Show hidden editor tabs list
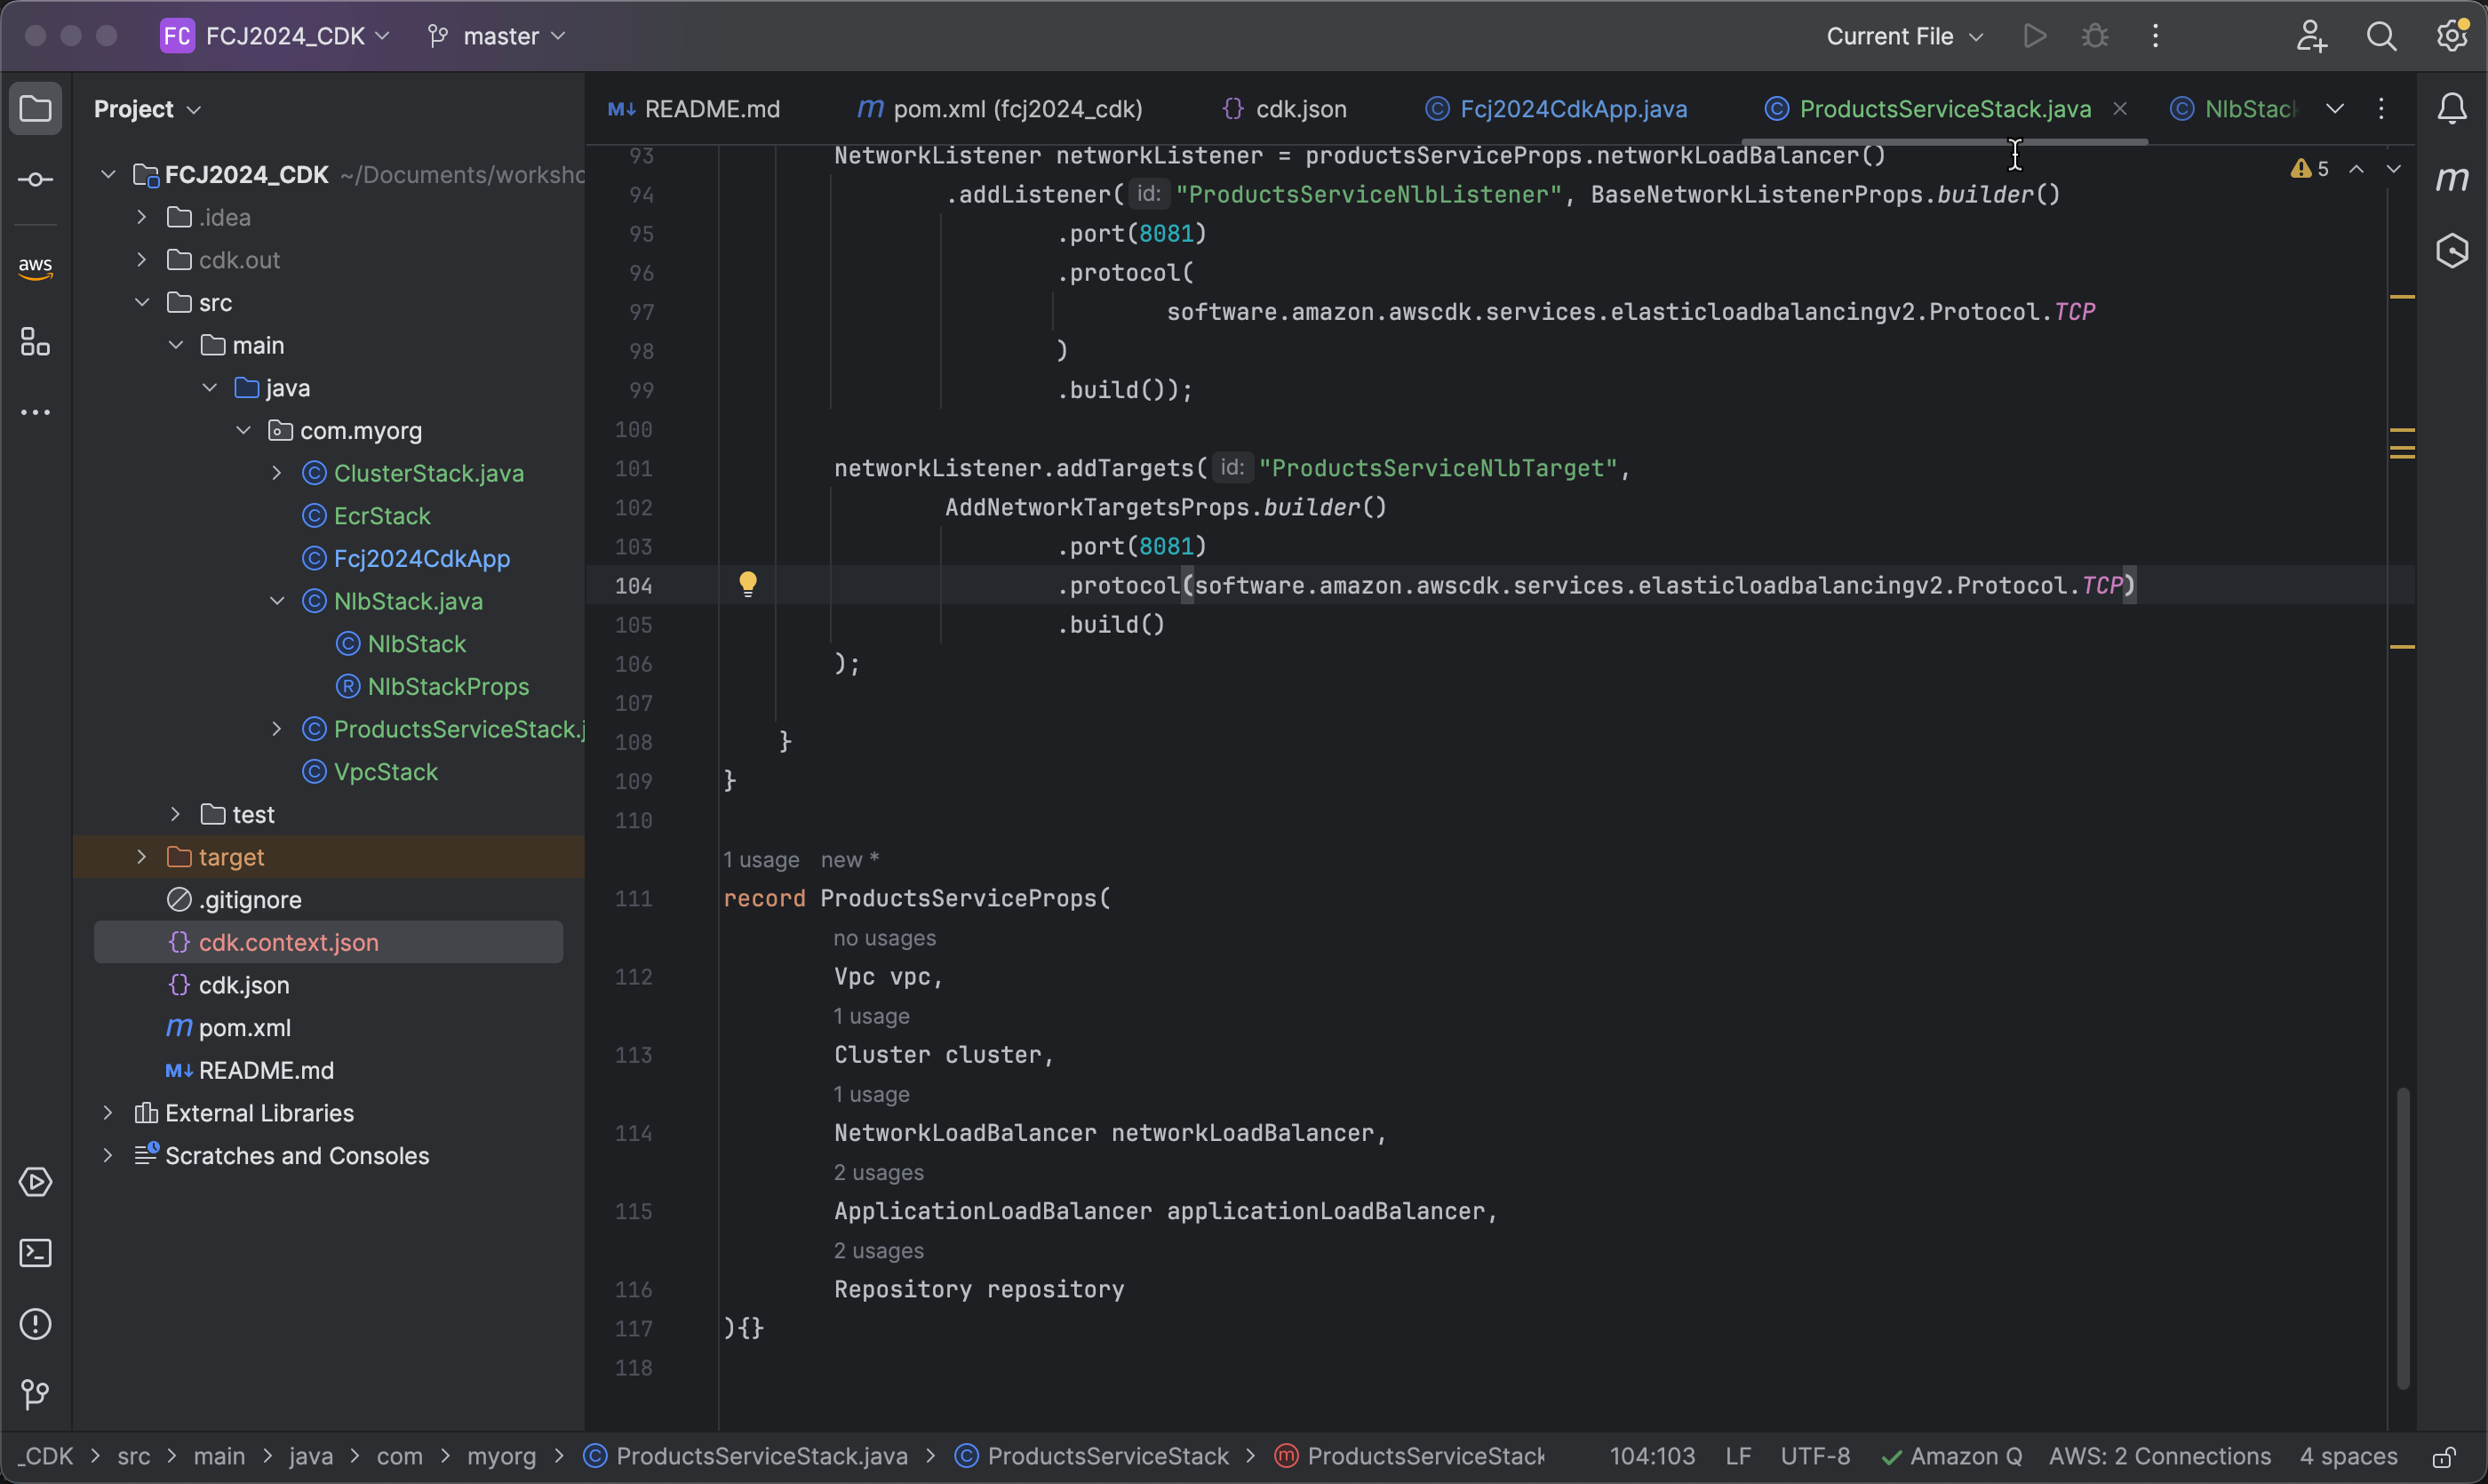2488x1484 pixels. click(2335, 108)
